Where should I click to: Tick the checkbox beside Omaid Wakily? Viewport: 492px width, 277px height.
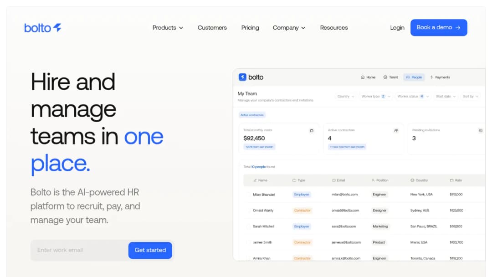[x=249, y=210]
